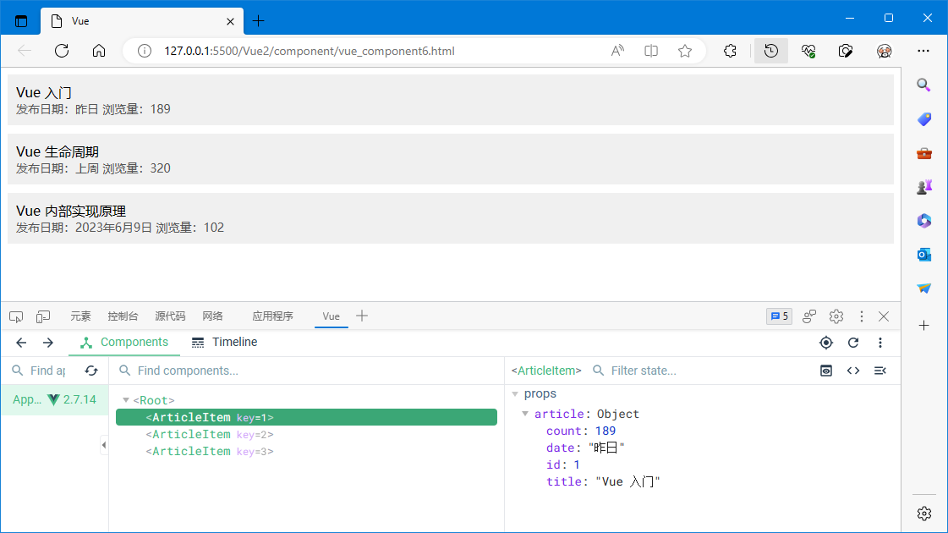Switch to the 源代码 DevTools tab
948x533 pixels.
[170, 316]
